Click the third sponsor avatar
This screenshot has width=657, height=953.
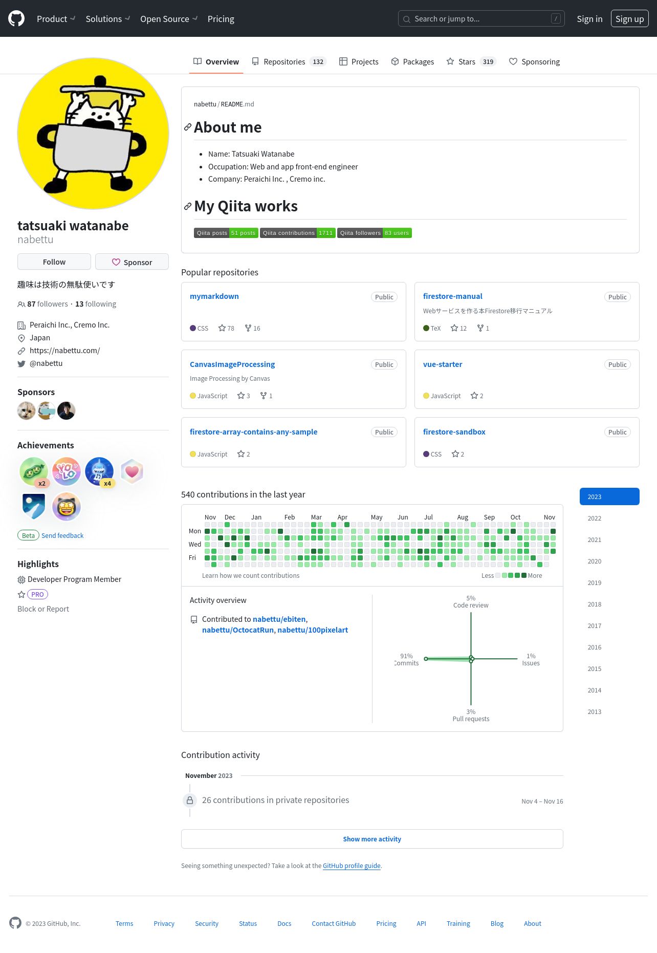(x=67, y=410)
